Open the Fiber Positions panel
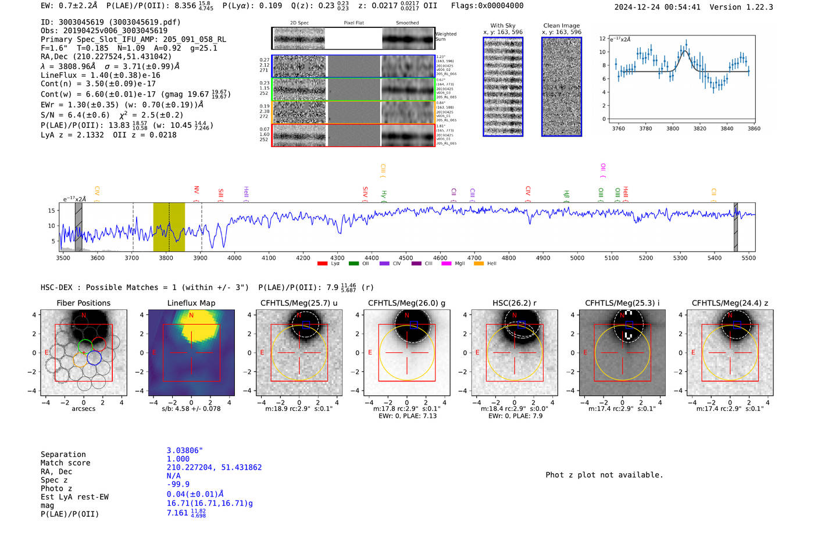814x554 pixels. 83,353
